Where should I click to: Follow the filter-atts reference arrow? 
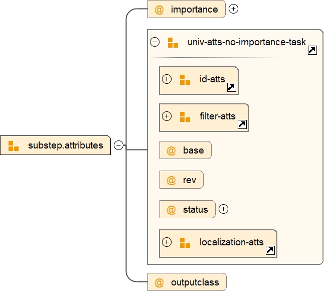coord(242,124)
